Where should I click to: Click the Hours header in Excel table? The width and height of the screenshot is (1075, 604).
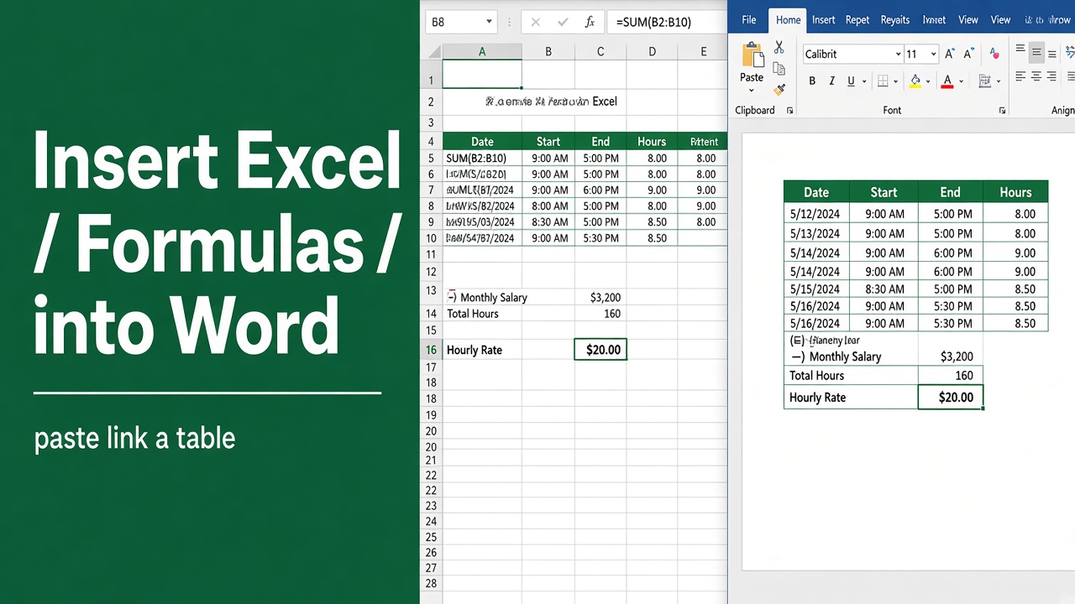(x=652, y=142)
